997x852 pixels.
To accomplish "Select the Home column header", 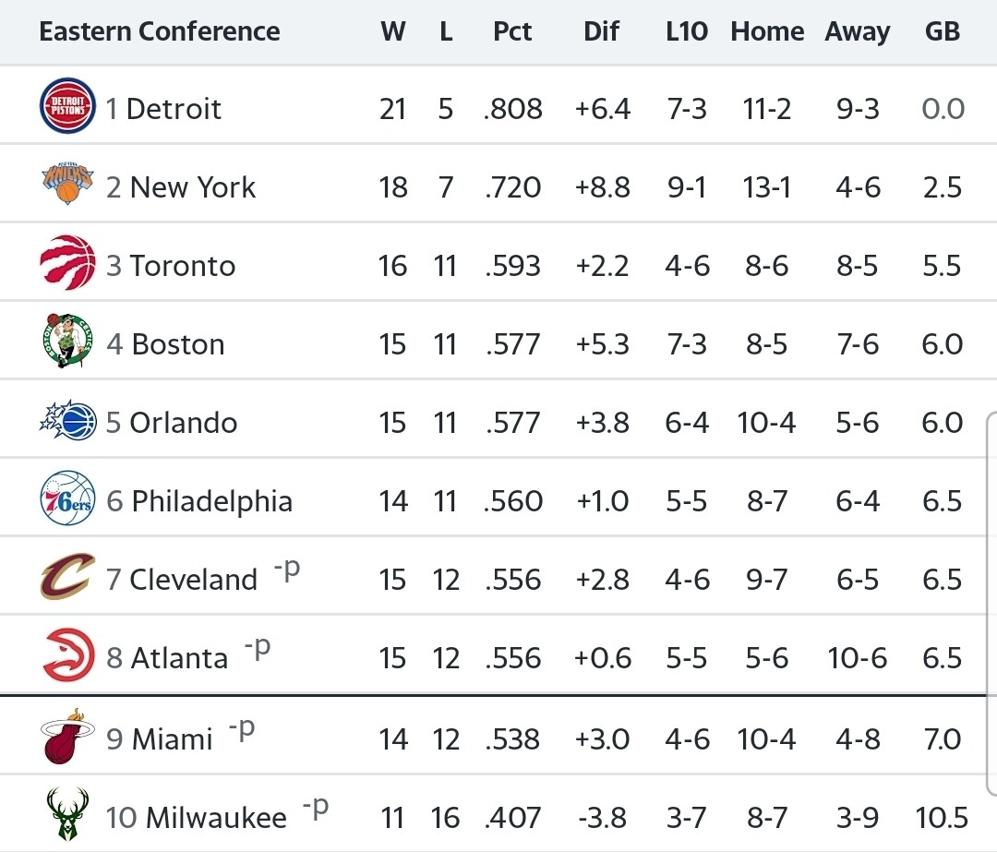I will click(767, 31).
